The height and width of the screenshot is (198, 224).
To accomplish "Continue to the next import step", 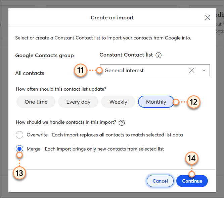I will click(x=192, y=181).
